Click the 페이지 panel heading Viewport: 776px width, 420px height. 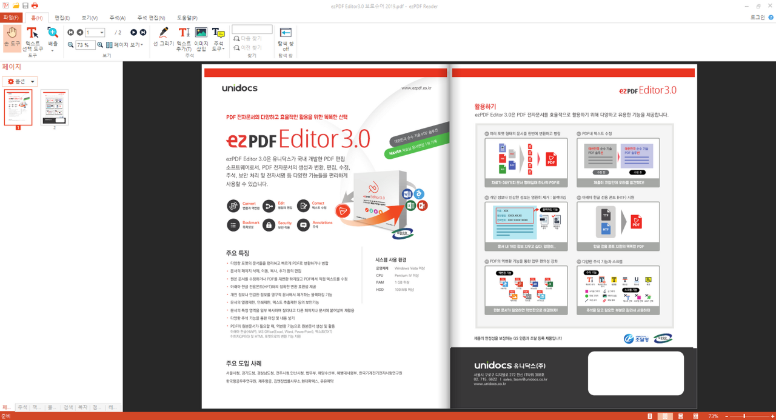coord(12,67)
